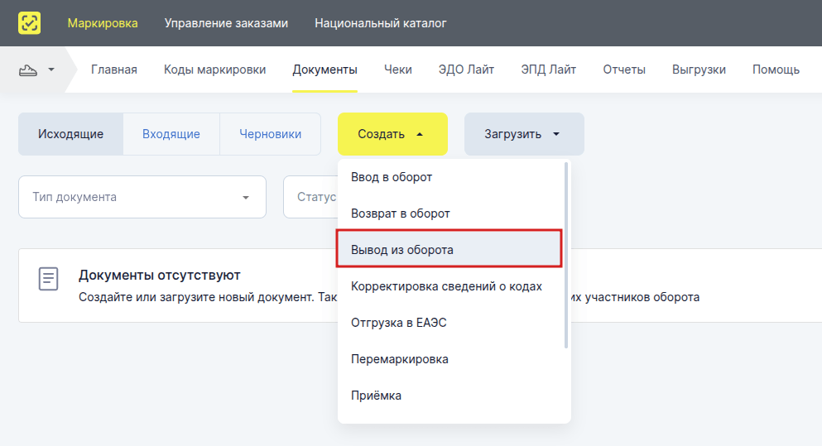Image resolution: width=822 pixels, height=446 pixels.
Task: Go to the ЭДО Лайт tab
Action: (466, 70)
